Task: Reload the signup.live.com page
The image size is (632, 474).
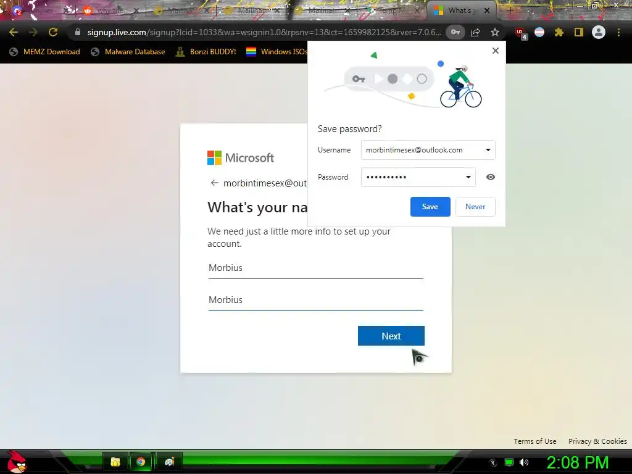Action: click(x=53, y=32)
